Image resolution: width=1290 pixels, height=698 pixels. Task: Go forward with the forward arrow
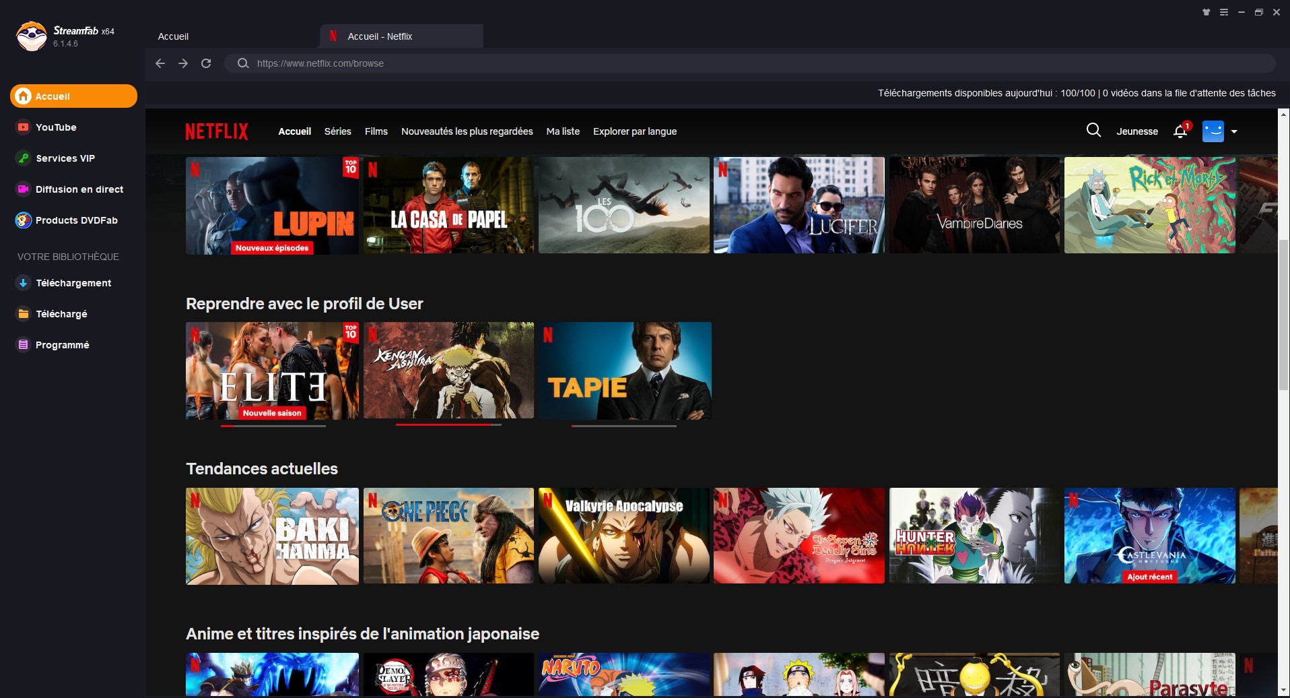(x=183, y=63)
